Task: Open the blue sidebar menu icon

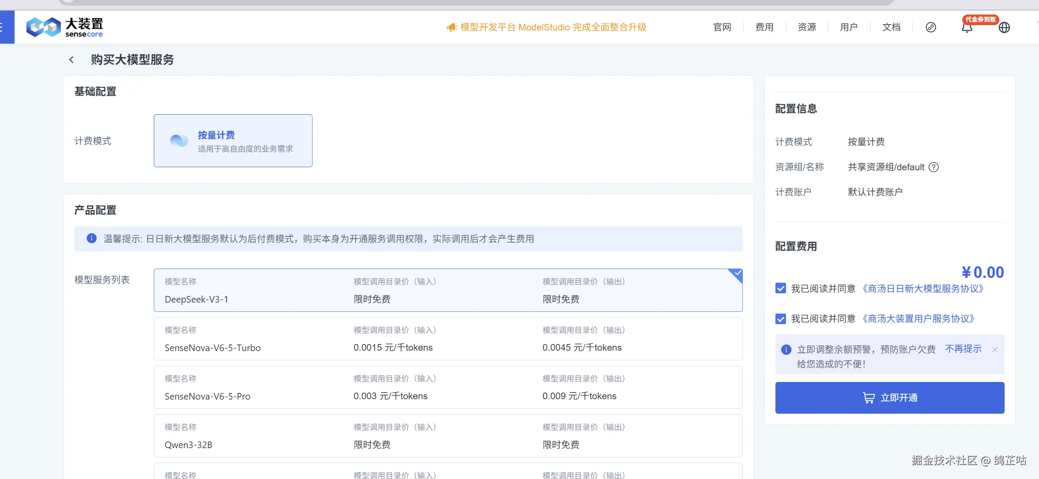Action: (x=4, y=27)
